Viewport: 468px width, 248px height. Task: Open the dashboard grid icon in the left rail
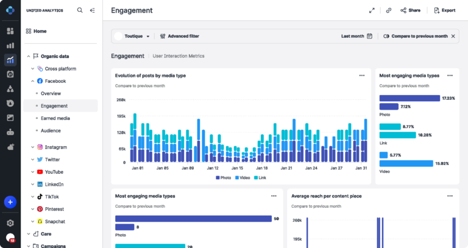tap(10, 31)
